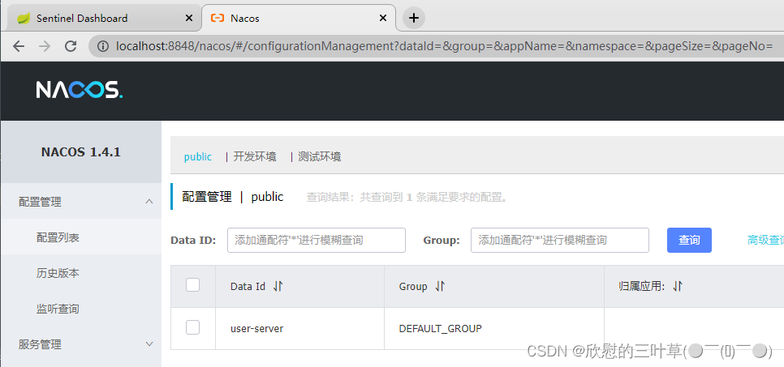784x367 pixels.
Task: Click DEFAULT_GROUP cell
Action: click(441, 329)
